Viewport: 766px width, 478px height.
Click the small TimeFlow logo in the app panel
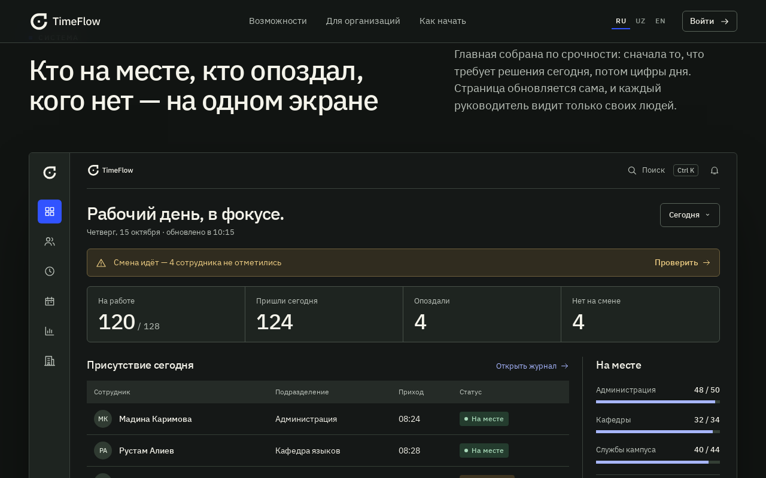click(x=110, y=170)
